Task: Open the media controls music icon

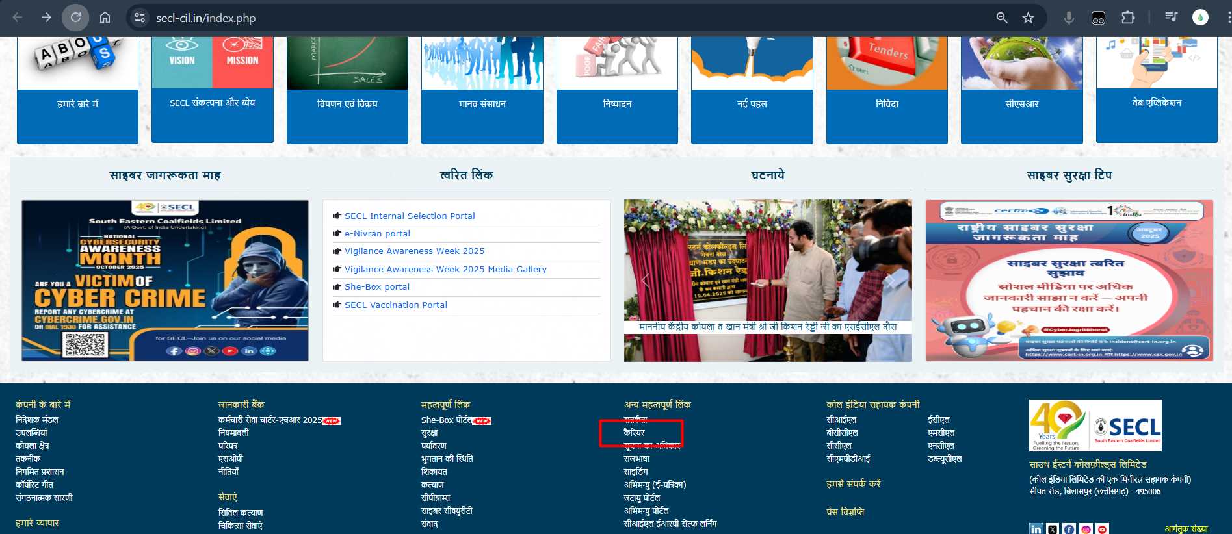Action: pyautogui.click(x=1171, y=18)
